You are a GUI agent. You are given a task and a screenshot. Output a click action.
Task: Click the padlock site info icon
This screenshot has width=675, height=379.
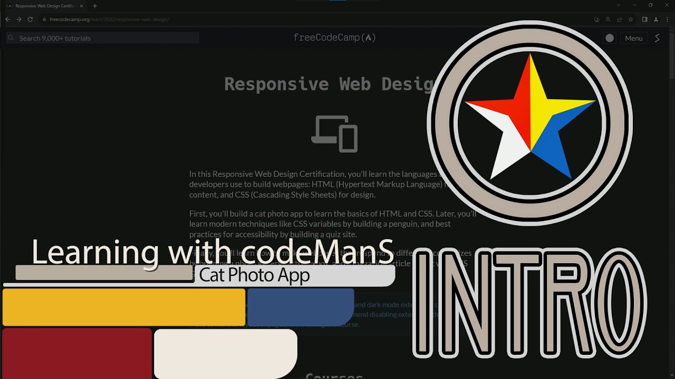click(x=44, y=19)
